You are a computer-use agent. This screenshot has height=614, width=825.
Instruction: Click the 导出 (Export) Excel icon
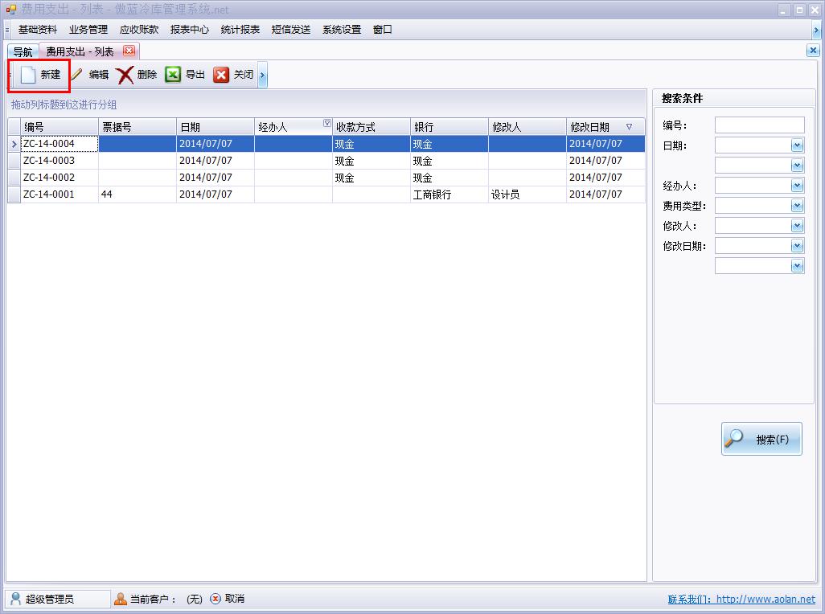pyautogui.click(x=173, y=75)
